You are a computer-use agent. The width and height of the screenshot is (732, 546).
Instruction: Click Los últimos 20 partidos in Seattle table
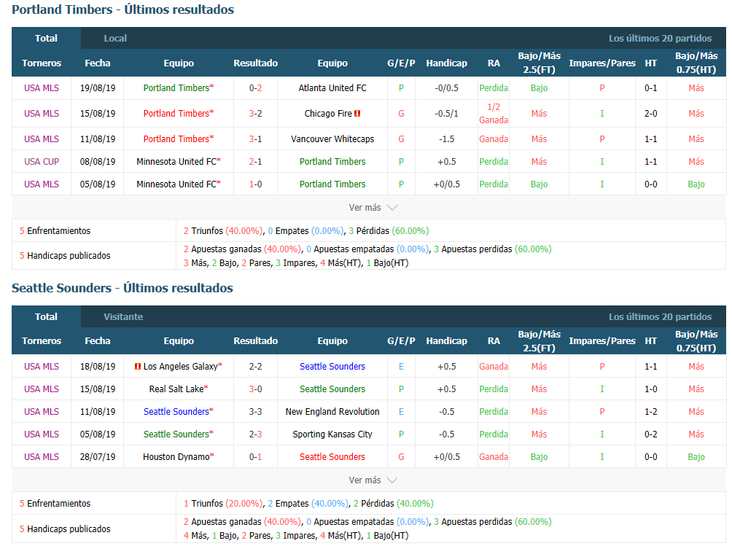point(660,317)
